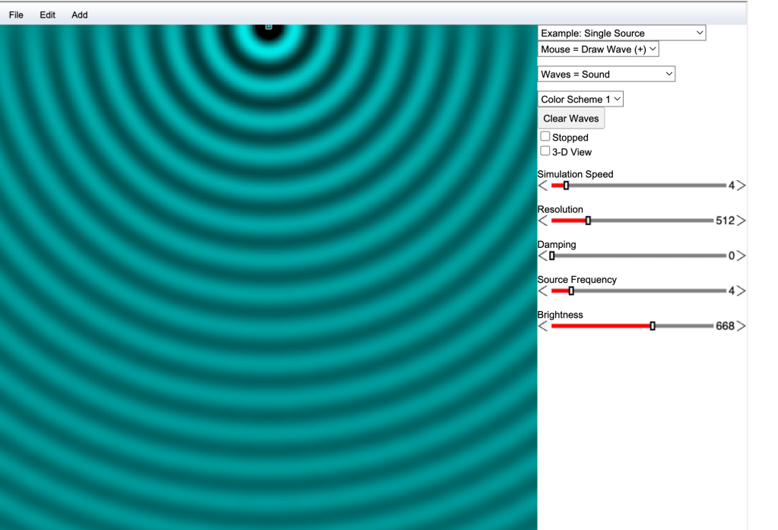Screen dimensions: 778x530
Task: Toggle the 3-D View checkbox
Action: click(545, 151)
